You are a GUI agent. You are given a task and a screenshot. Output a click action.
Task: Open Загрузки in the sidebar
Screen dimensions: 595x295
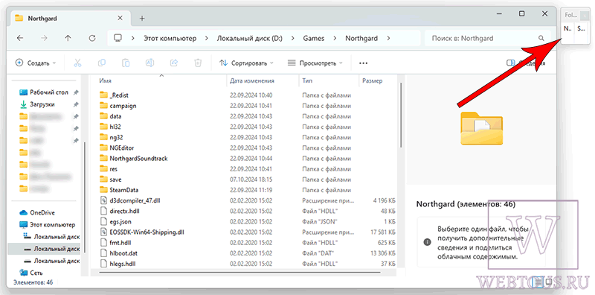42,104
